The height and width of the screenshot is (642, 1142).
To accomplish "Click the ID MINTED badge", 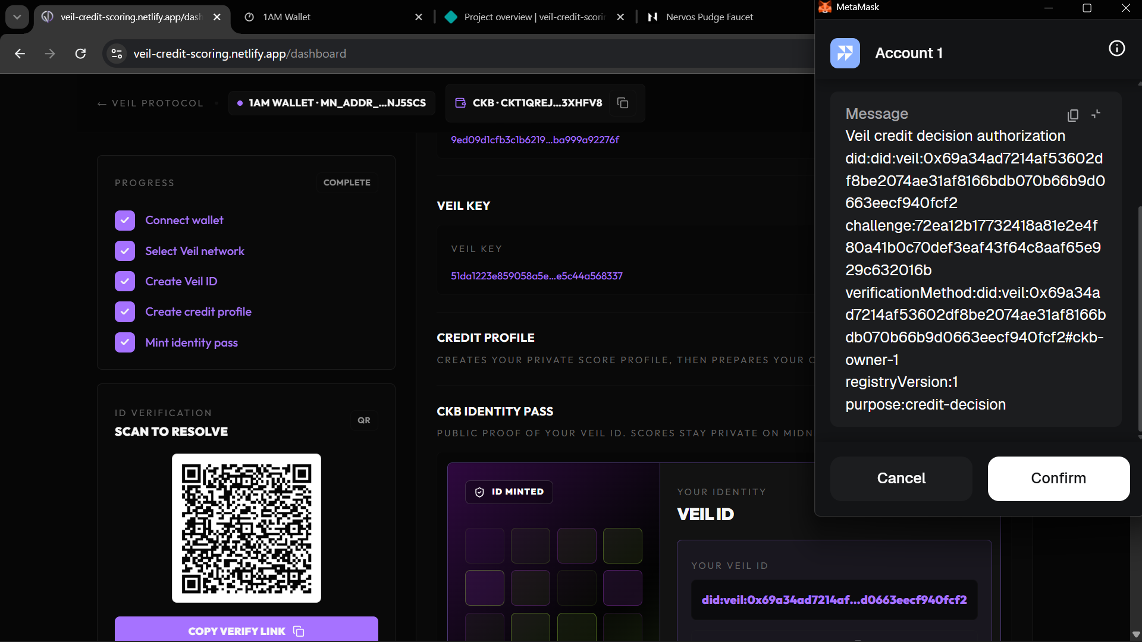I will point(509,492).
